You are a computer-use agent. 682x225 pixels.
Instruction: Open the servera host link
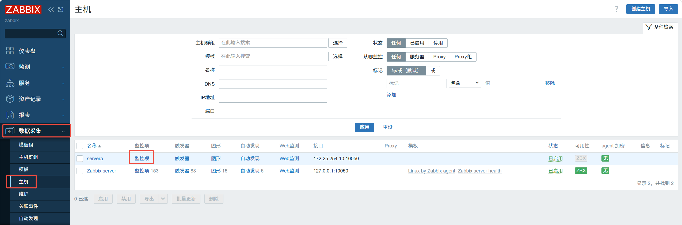coord(95,159)
